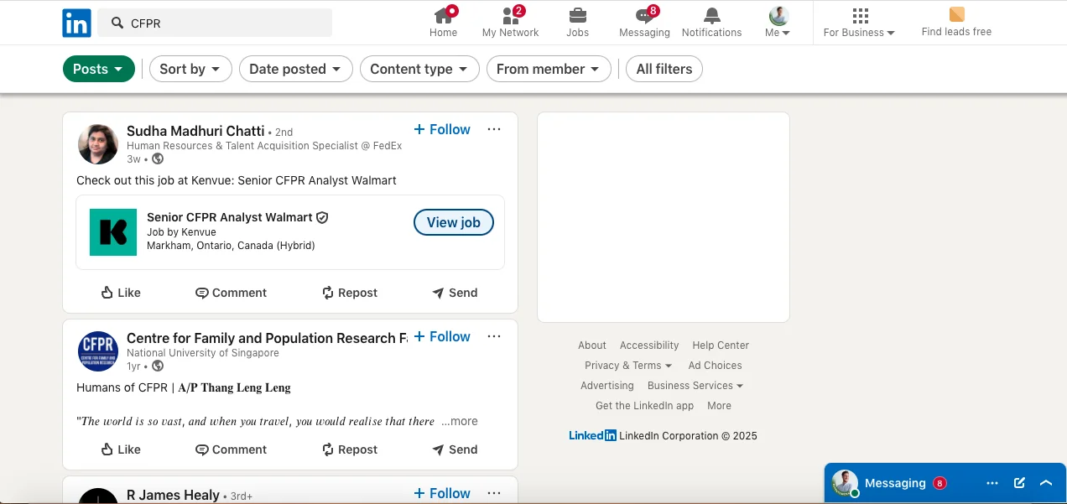This screenshot has height=504, width=1067.
Task: Click the View job button
Action: pyautogui.click(x=454, y=222)
